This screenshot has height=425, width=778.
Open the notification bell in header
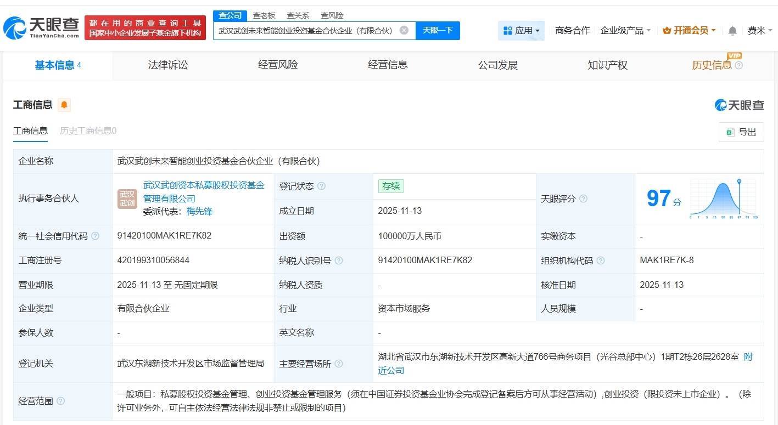click(x=732, y=31)
